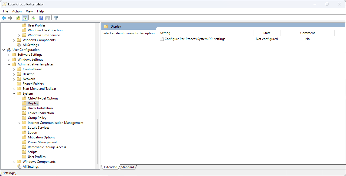The width and height of the screenshot is (346, 176).
Task: Sort by the State column header
Action: [267, 33]
